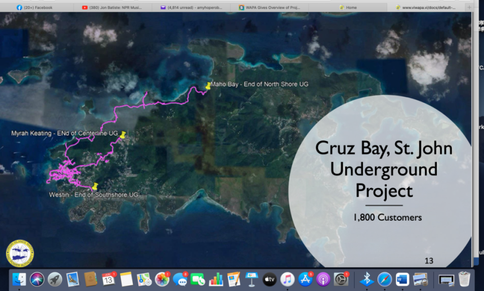Open App Store from the dock
Screen dimensions: 484x291
pos(306,279)
